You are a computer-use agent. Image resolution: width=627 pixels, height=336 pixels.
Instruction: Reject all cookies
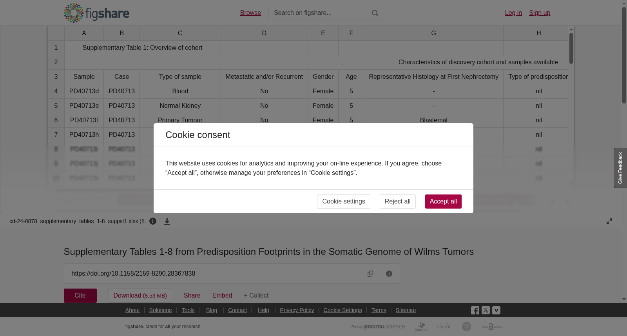coord(397,202)
